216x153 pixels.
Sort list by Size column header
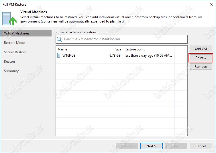112,49
